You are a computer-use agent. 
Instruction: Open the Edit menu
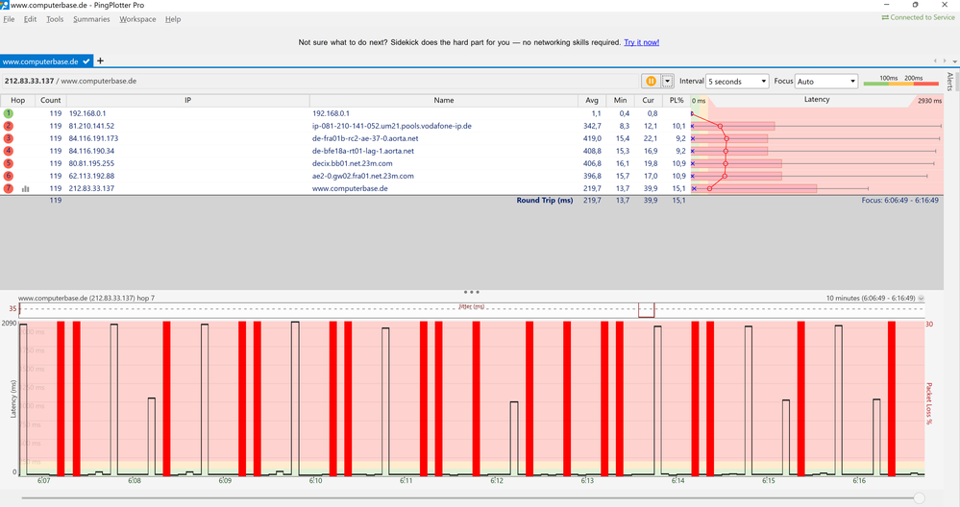click(x=30, y=19)
